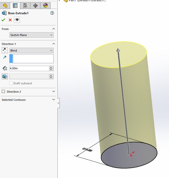
Task: Click the green checkmark to accept extrude
Action: (4, 20)
